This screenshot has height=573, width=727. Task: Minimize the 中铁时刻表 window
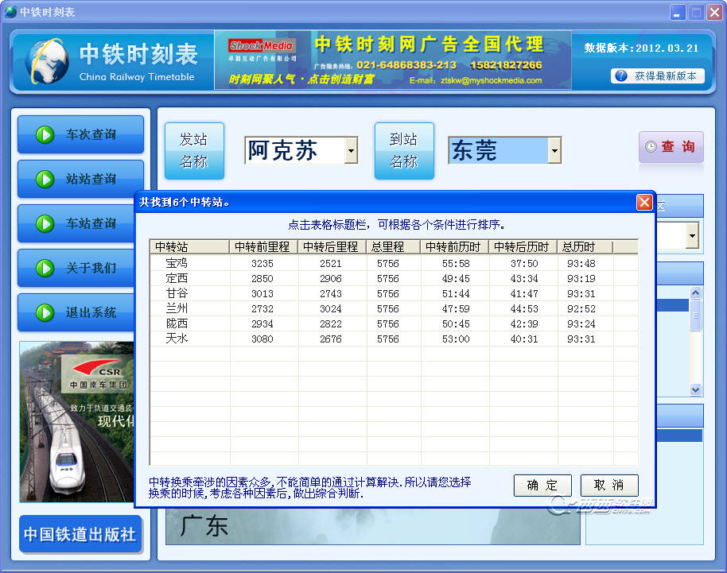pos(678,13)
